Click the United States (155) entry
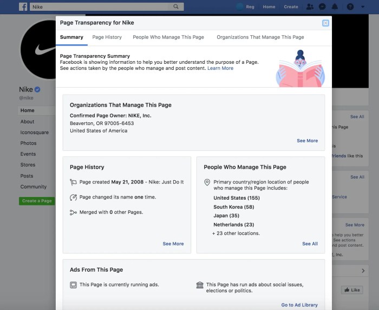This screenshot has height=310, width=379. (x=237, y=198)
